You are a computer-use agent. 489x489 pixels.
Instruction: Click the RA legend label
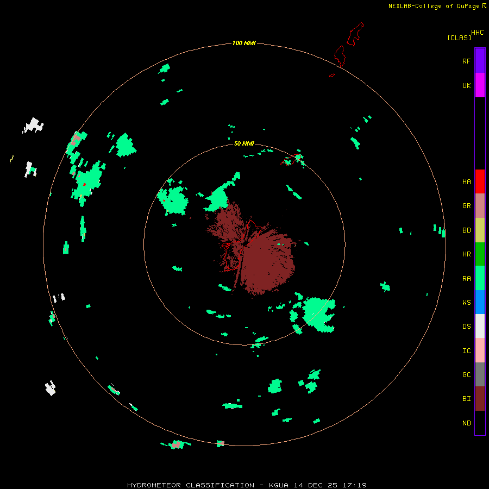coord(466,279)
